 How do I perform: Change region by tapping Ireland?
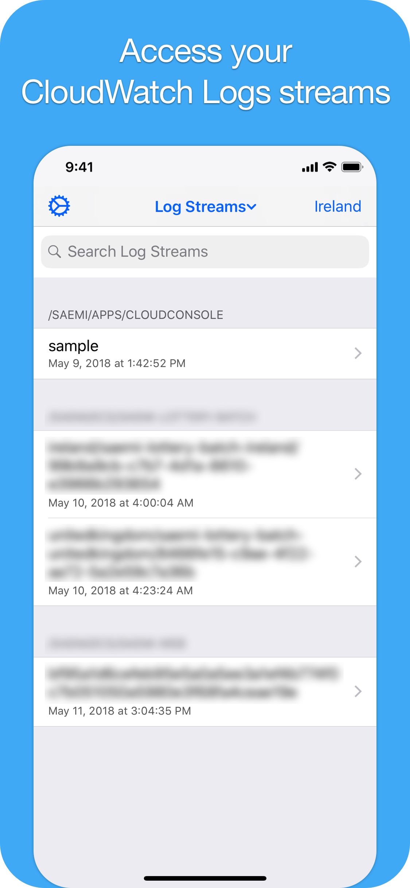[x=338, y=206]
